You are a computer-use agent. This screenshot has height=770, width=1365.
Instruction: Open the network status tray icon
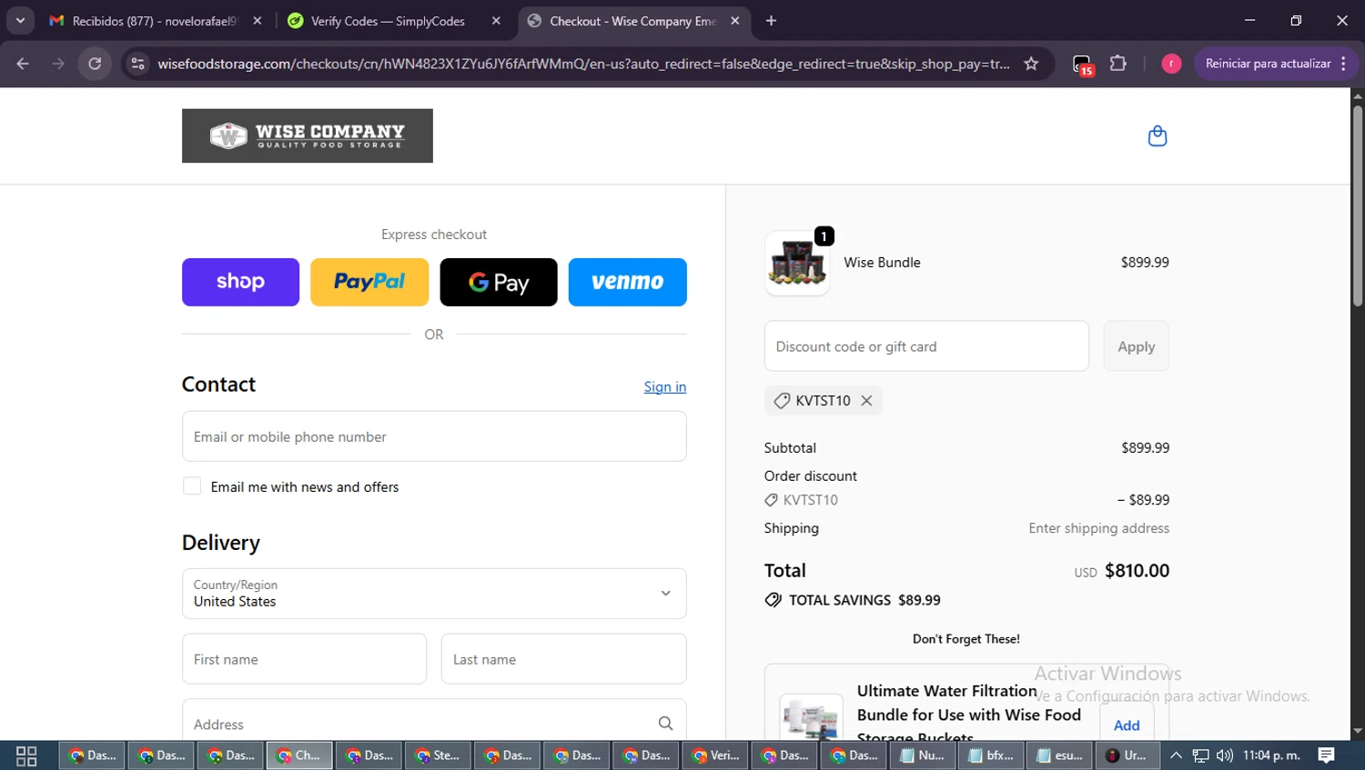point(1200,755)
